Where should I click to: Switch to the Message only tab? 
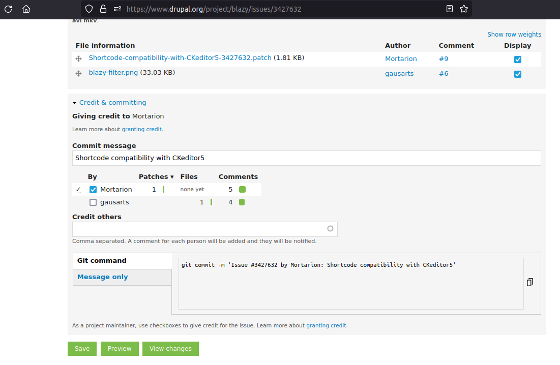[102, 277]
